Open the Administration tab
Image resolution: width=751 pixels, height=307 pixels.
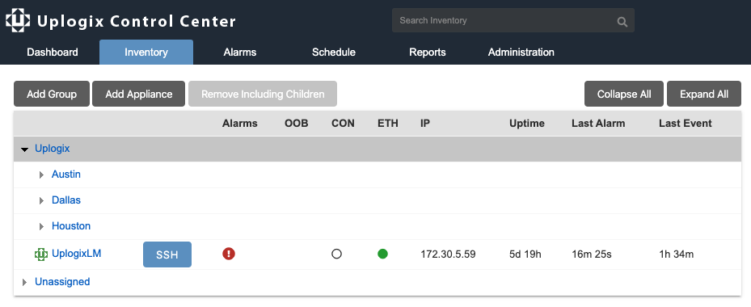[x=521, y=53]
